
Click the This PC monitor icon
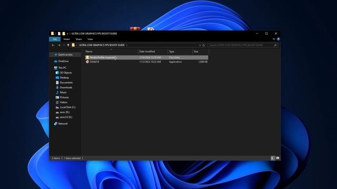click(x=56, y=68)
